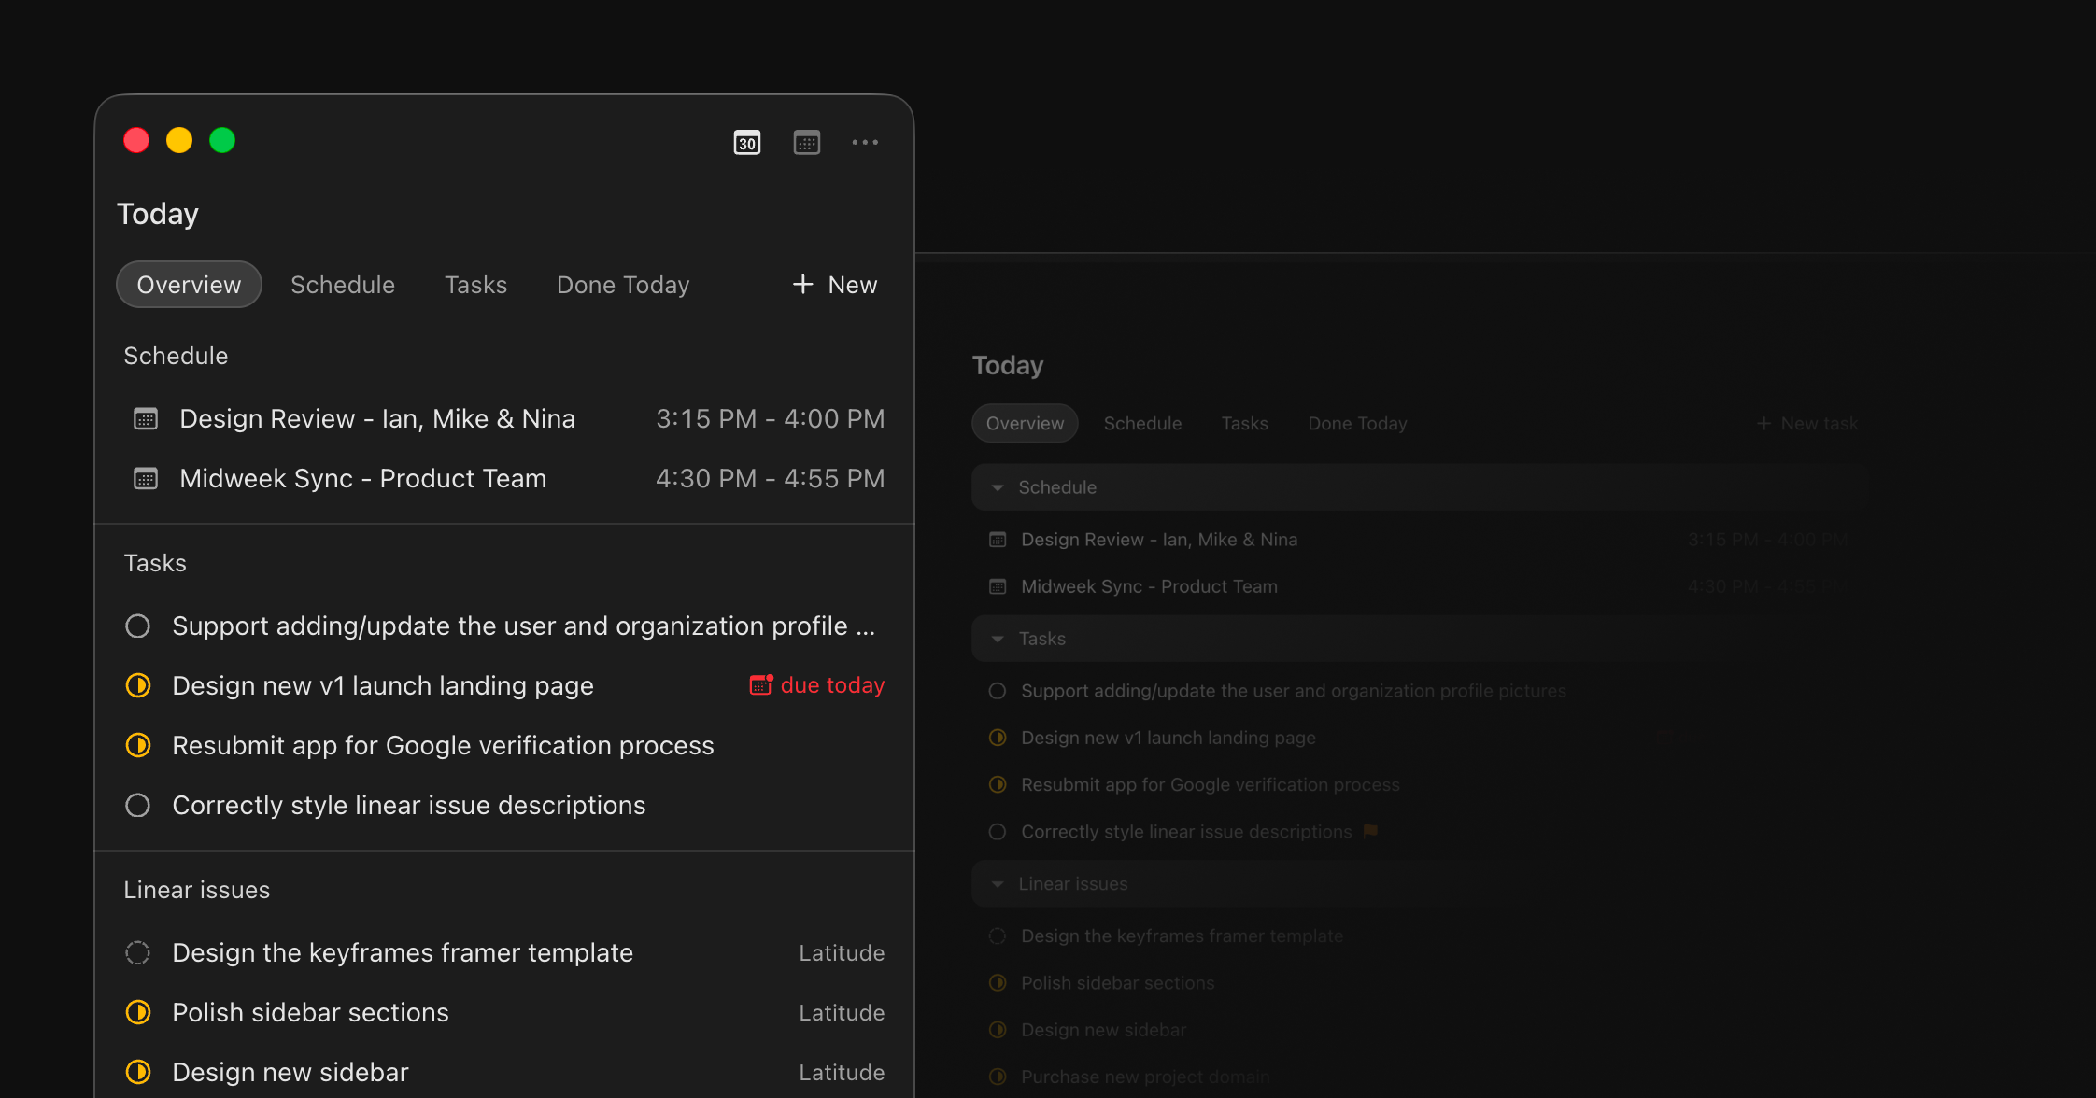Click New task in background window
Screen dimensions: 2096x1098
click(x=1807, y=423)
